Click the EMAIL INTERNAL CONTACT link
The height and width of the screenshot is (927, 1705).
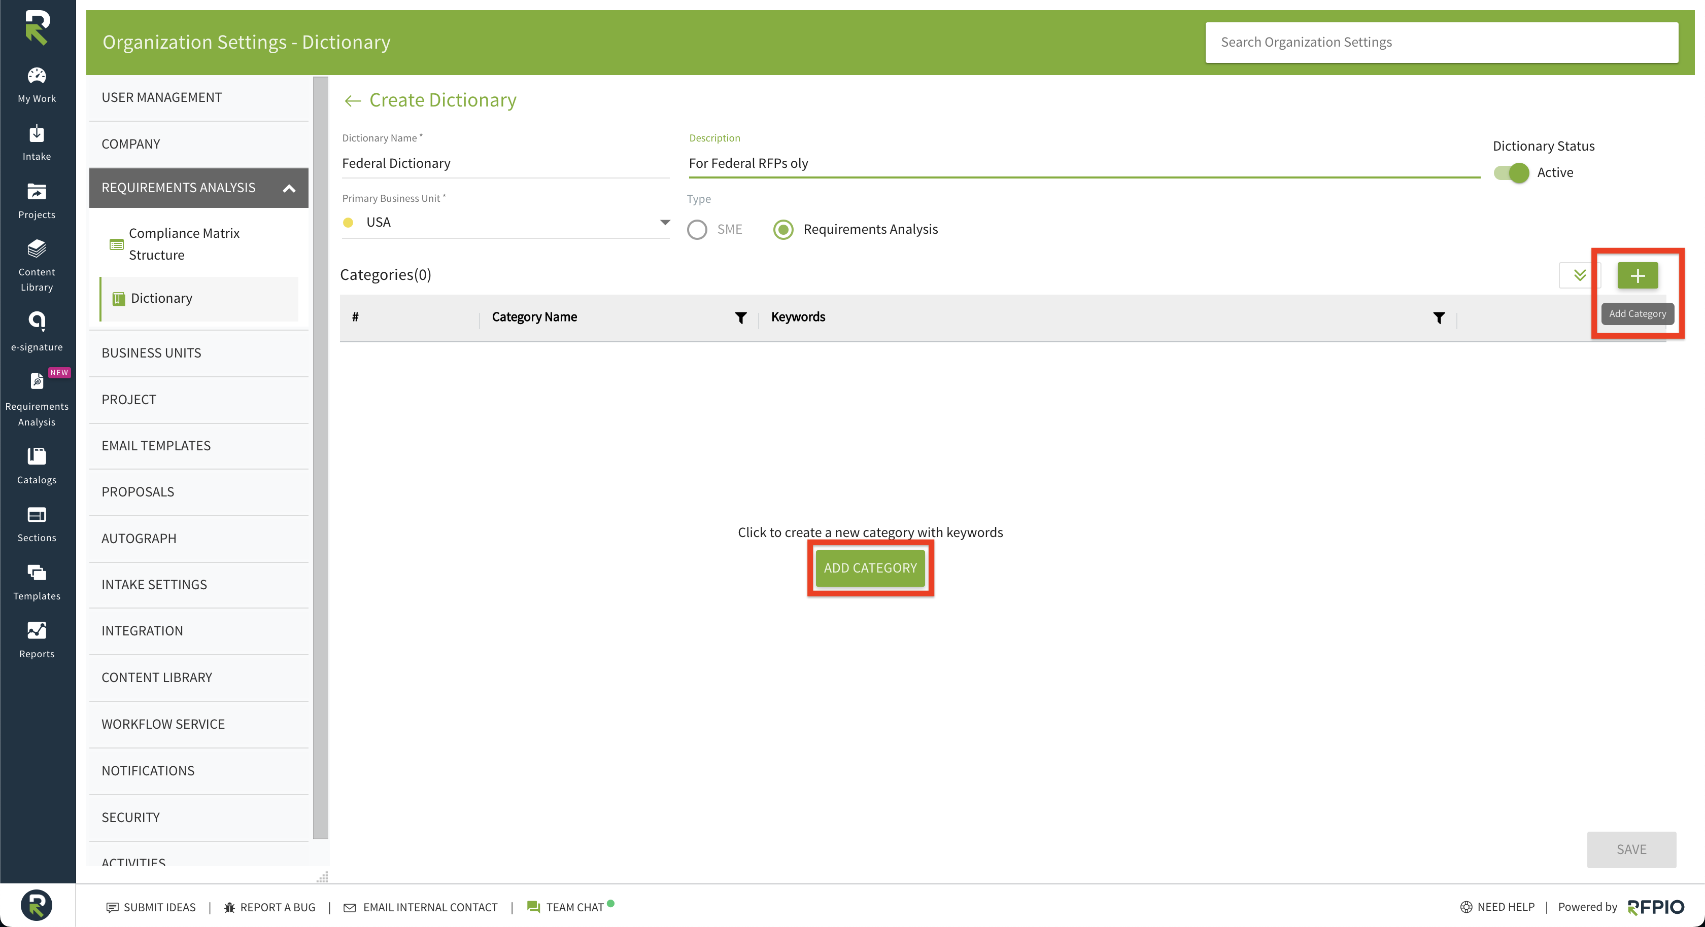click(x=420, y=907)
